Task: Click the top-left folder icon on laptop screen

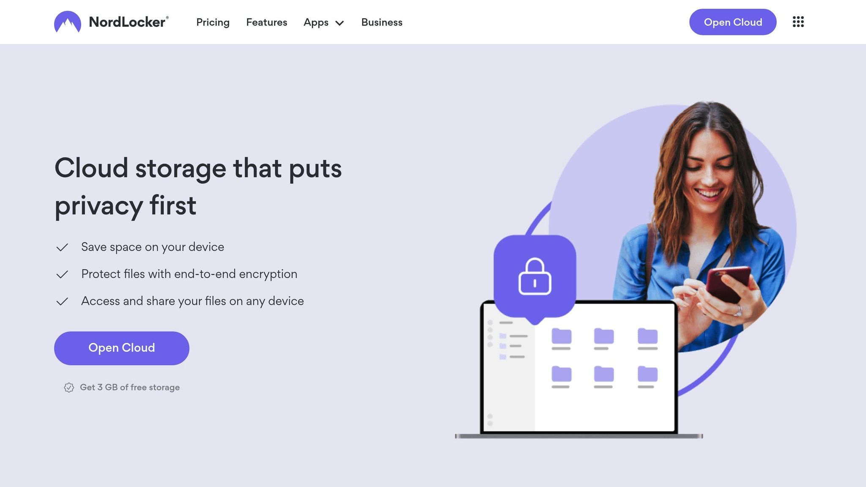Action: point(561,337)
